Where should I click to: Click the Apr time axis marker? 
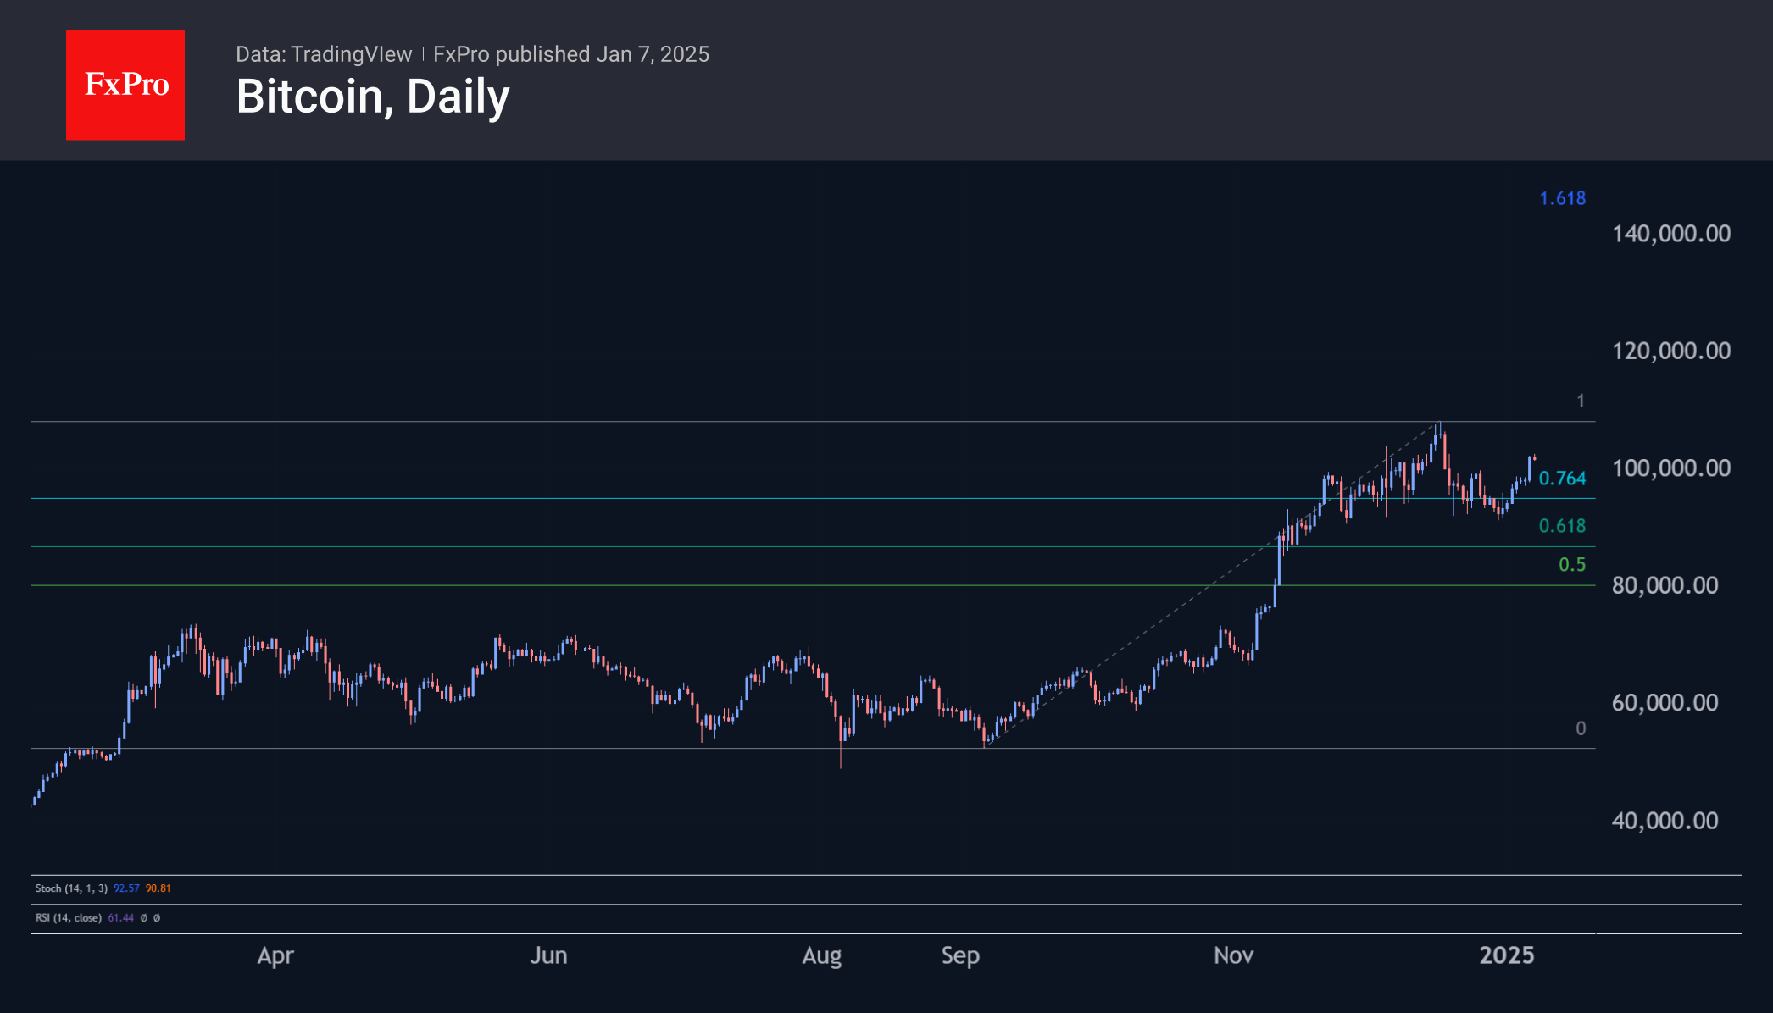(x=275, y=956)
